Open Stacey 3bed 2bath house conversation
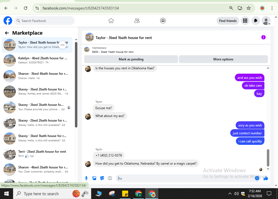The width and height of the screenshot is (278, 199). coord(37,92)
